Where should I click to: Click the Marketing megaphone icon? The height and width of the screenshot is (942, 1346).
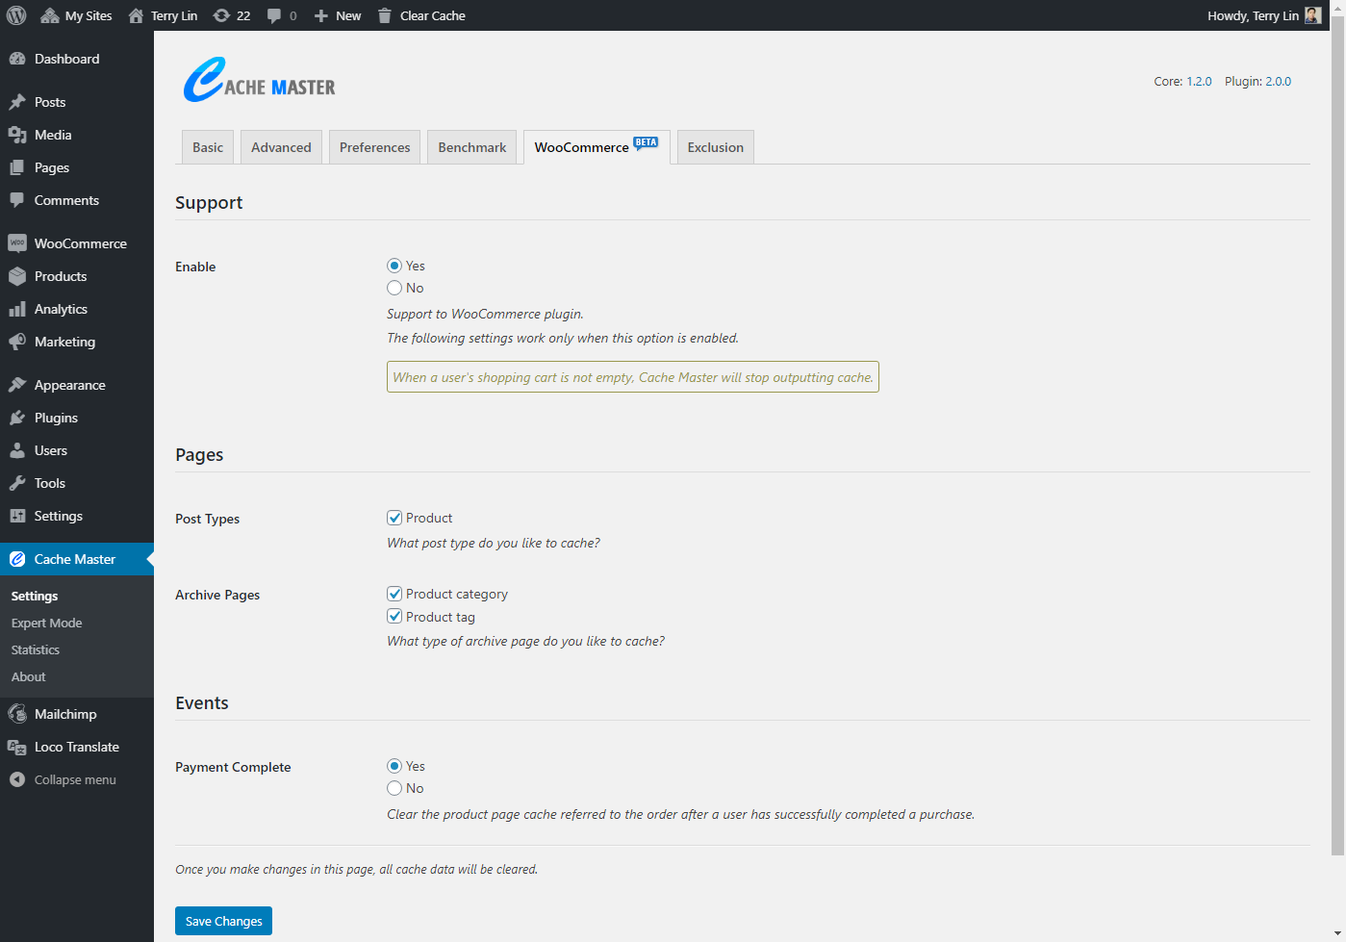(17, 342)
